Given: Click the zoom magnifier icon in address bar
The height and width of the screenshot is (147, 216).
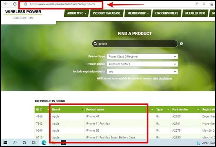Looking at the screenshot, I should [204, 4].
